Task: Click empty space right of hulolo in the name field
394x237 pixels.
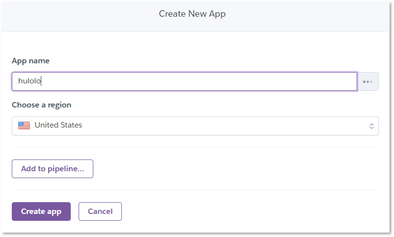Action: tap(197, 81)
